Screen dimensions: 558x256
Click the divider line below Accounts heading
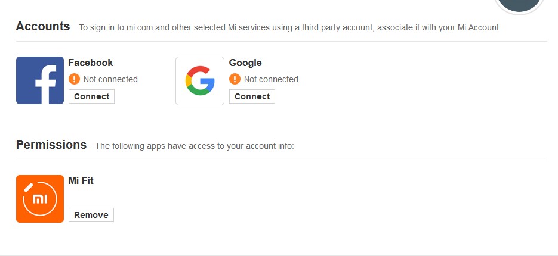click(282, 42)
